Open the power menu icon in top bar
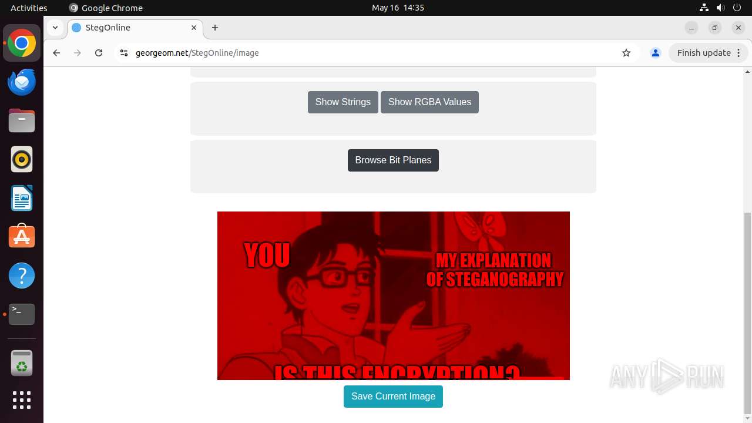 point(737,8)
